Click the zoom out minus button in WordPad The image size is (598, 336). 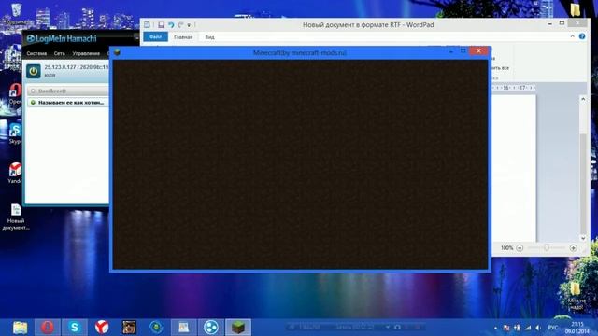pos(520,248)
